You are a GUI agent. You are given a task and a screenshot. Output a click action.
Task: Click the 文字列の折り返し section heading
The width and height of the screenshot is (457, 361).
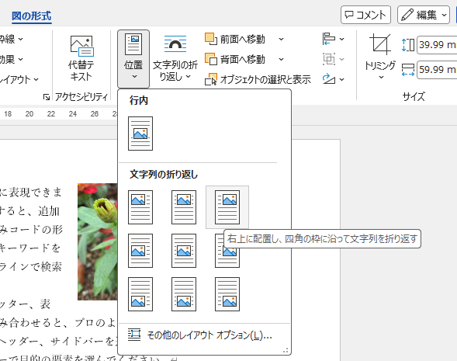point(164,175)
